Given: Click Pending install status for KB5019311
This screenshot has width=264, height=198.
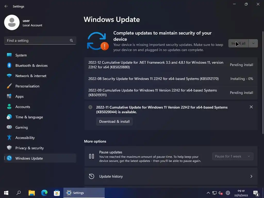Looking at the screenshot, I should tap(241, 93).
